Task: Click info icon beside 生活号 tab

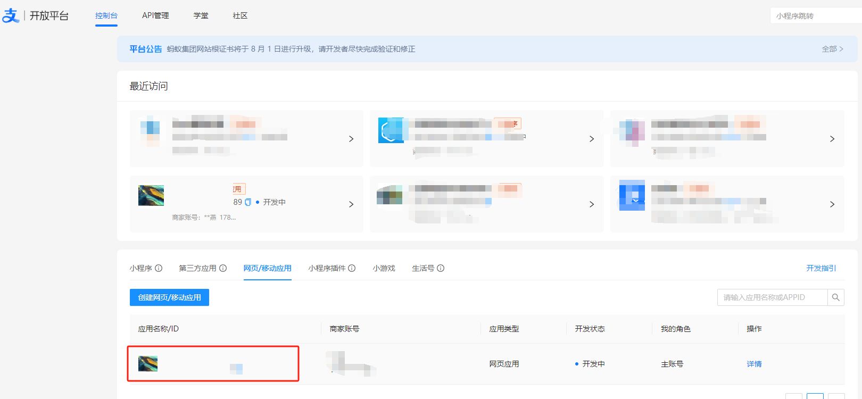Action: (441, 268)
